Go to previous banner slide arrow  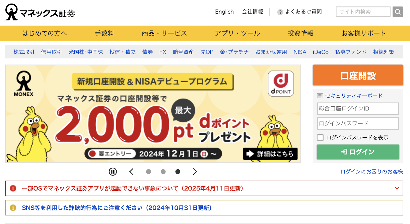coord(131,171)
